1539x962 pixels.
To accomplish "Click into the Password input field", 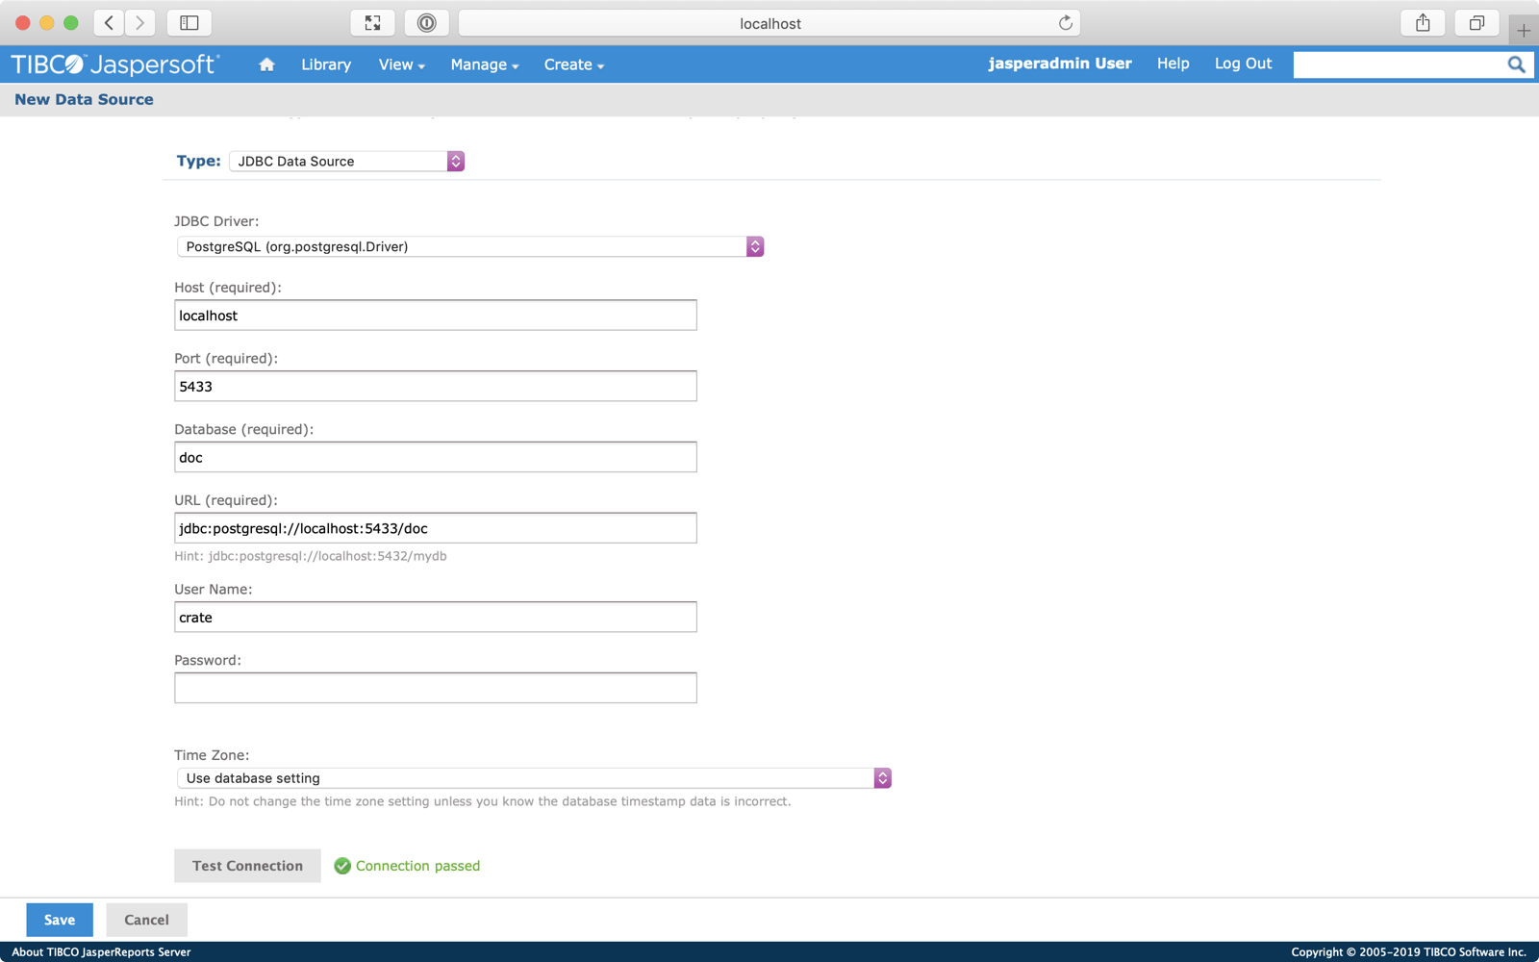I will 435,688.
